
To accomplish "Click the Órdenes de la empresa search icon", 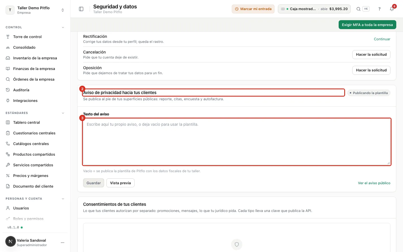I will click(x=8, y=79).
